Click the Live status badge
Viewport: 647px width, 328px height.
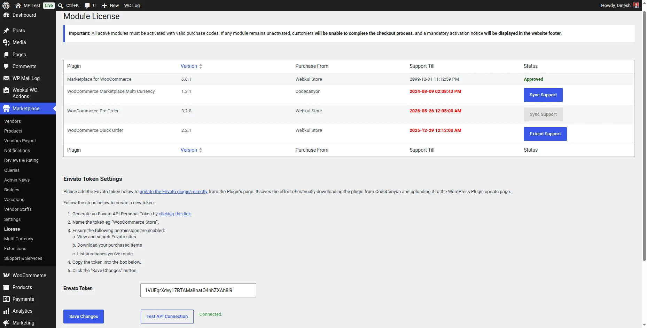49,6
